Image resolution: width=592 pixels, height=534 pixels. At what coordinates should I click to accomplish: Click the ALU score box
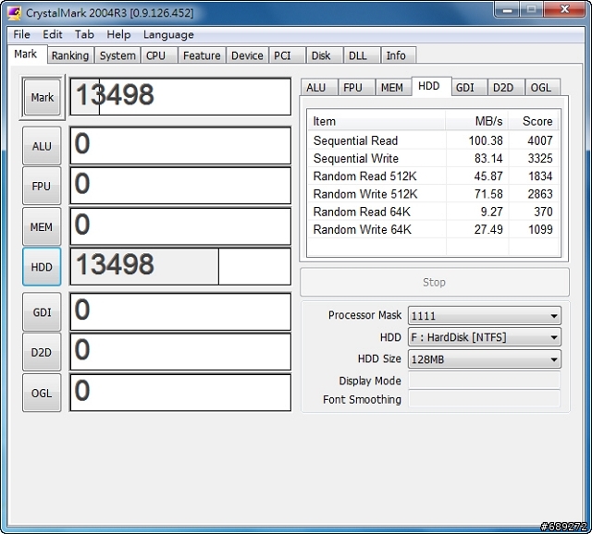[x=180, y=146]
